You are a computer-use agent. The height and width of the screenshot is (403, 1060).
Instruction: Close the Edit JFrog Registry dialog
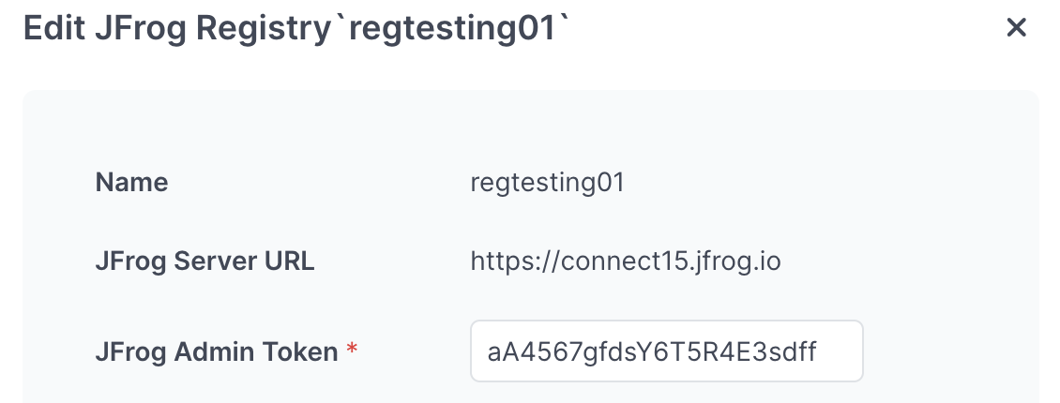click(x=1016, y=28)
